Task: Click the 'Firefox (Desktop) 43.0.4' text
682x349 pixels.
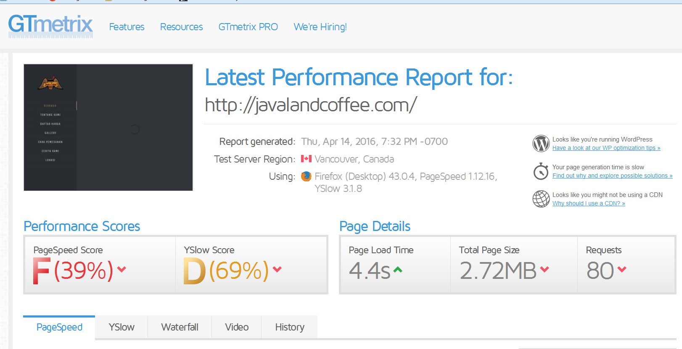Action: pyautogui.click(x=365, y=176)
